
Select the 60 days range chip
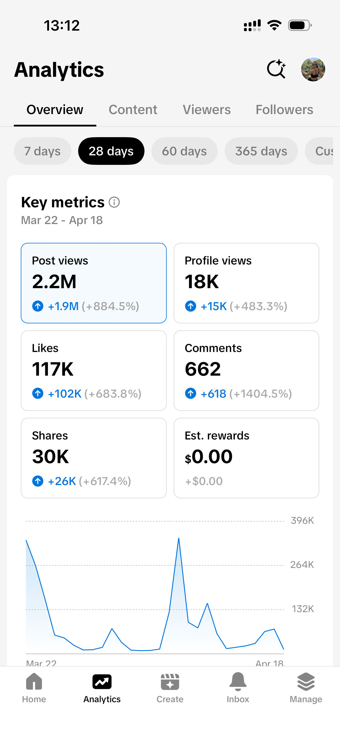pyautogui.click(x=184, y=151)
